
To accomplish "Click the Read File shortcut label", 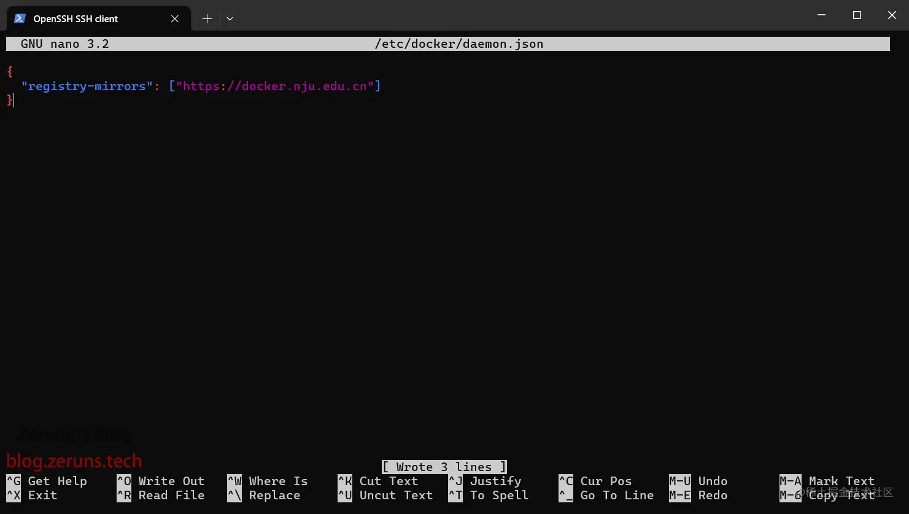I will (171, 495).
